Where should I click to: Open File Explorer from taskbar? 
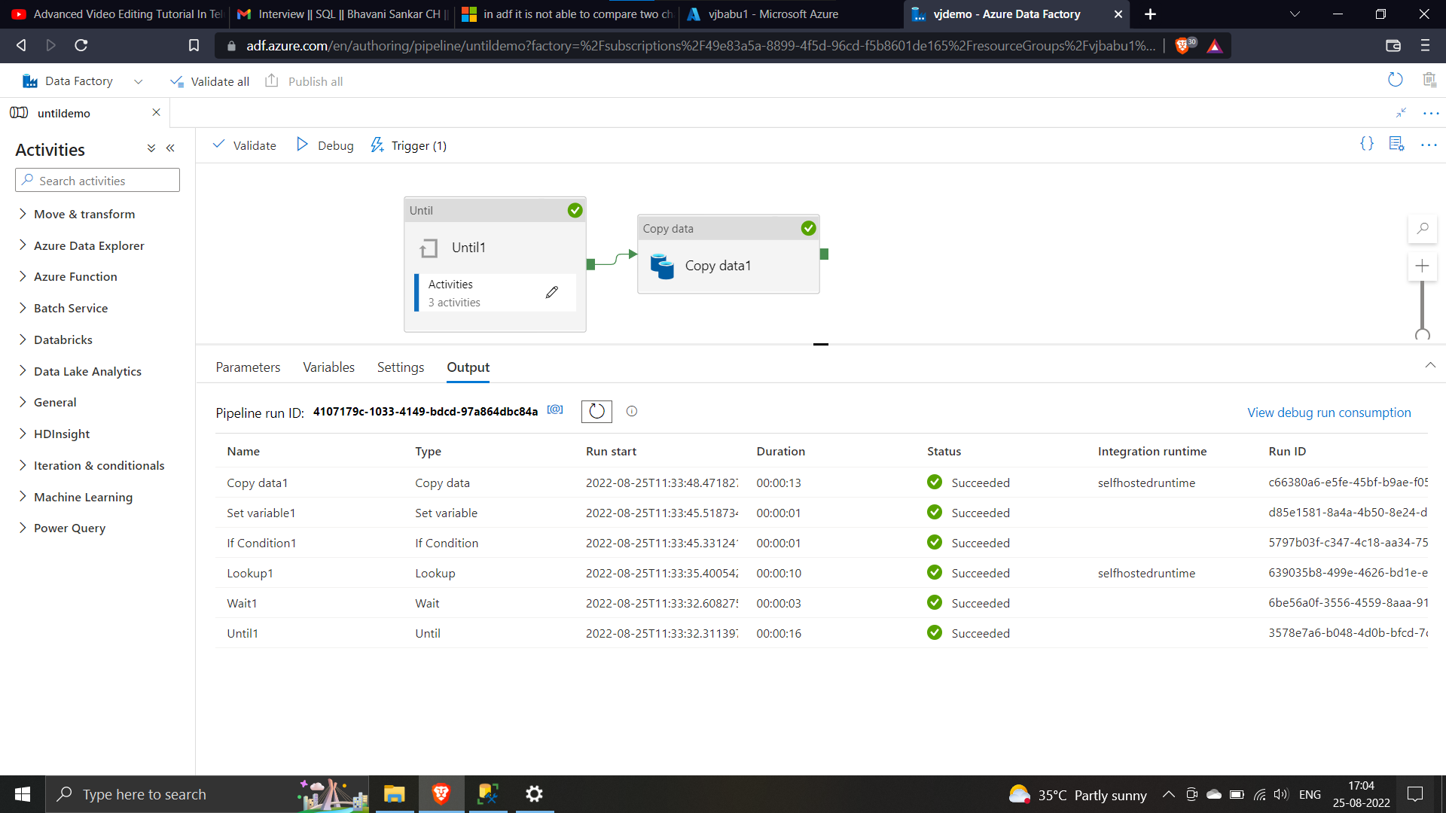coord(394,794)
